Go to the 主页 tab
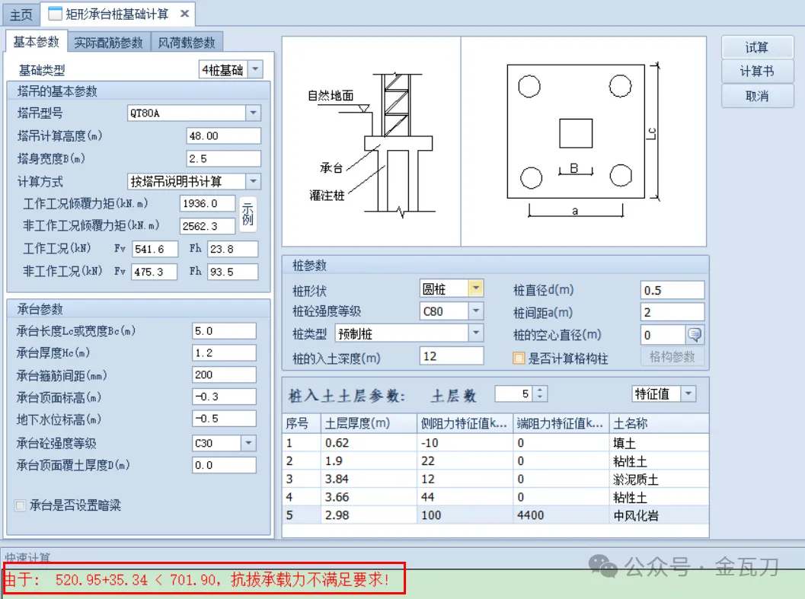Screen dimensions: 805x599 [21, 13]
